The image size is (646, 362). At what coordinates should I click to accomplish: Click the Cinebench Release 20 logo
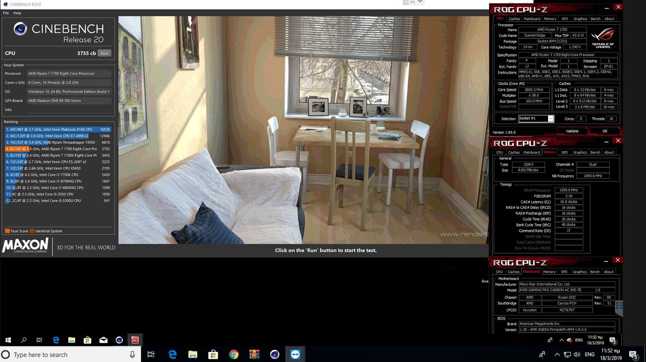(59, 33)
